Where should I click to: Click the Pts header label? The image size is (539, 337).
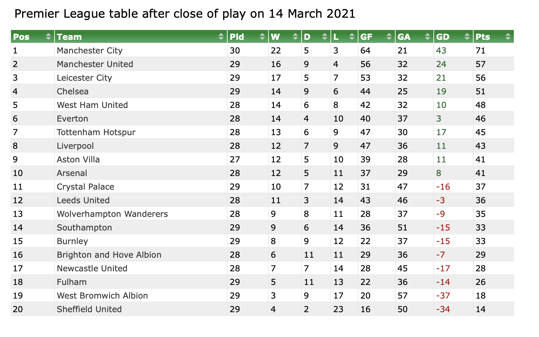[x=483, y=37]
